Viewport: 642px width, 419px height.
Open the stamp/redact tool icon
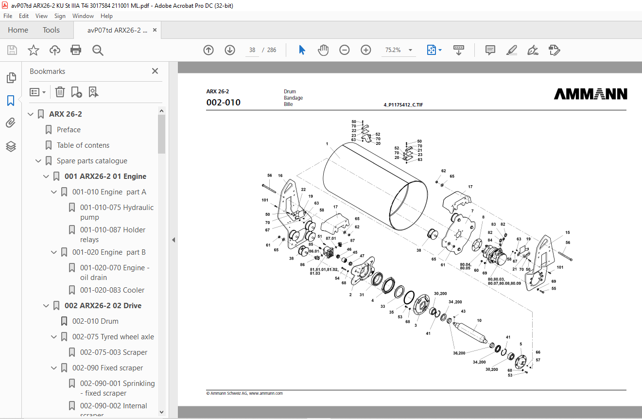pyautogui.click(x=554, y=50)
